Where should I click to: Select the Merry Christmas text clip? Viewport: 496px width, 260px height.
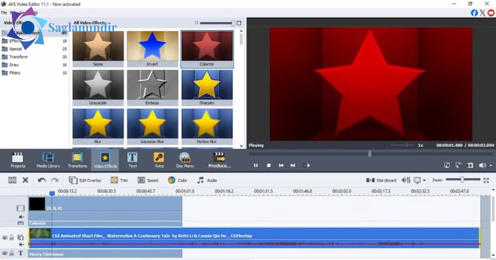click(x=105, y=254)
